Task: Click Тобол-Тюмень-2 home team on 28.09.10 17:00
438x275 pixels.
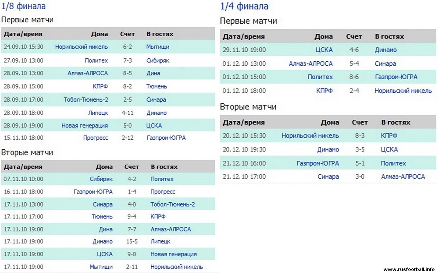Action: pyautogui.click(x=85, y=99)
